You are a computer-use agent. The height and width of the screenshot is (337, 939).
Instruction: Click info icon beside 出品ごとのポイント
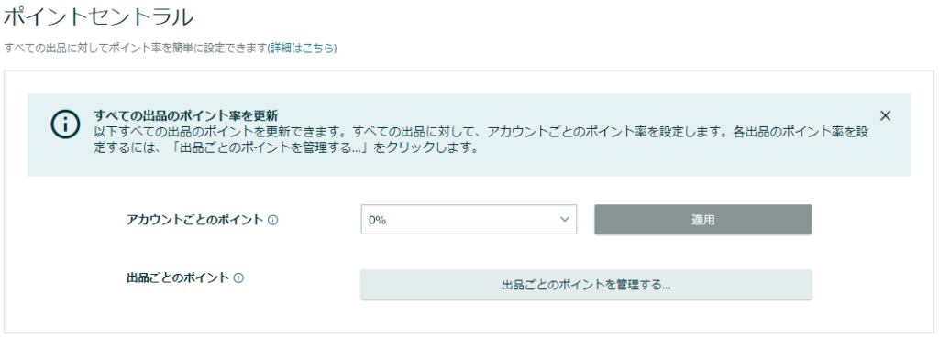pyautogui.click(x=238, y=277)
